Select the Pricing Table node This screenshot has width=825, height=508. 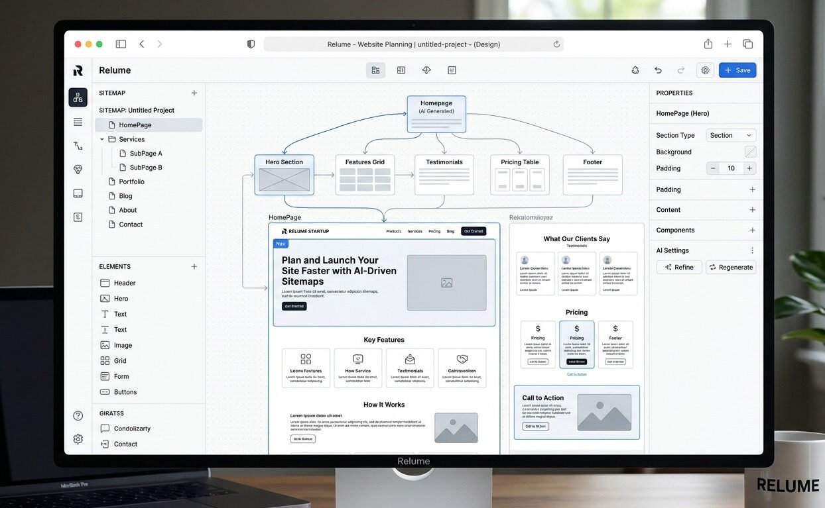point(520,175)
